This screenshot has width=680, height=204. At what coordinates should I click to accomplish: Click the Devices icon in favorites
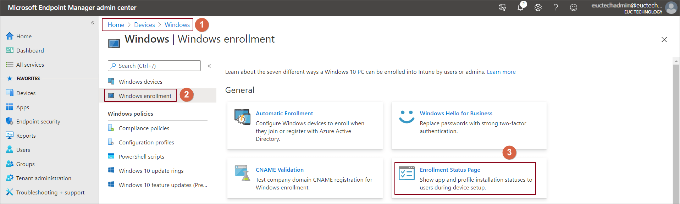tap(10, 93)
